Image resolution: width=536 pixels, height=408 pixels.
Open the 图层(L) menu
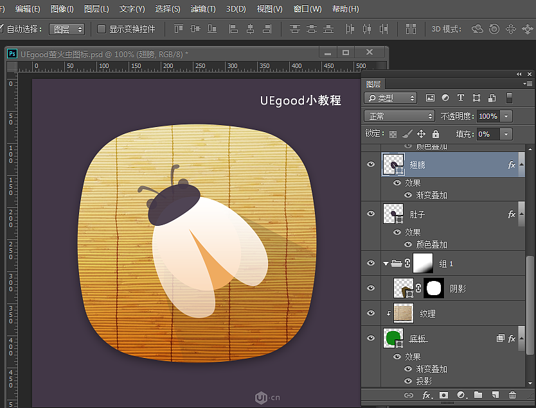96,9
